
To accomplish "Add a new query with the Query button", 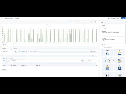I will pyautogui.click(x=4, y=70).
